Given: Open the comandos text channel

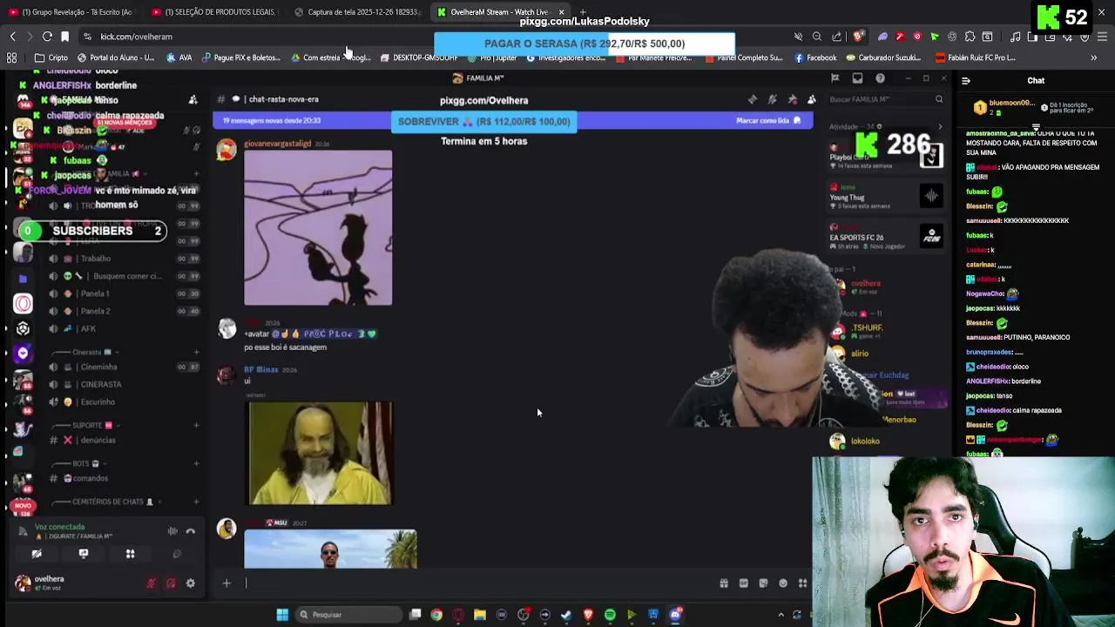Looking at the screenshot, I should (125, 478).
